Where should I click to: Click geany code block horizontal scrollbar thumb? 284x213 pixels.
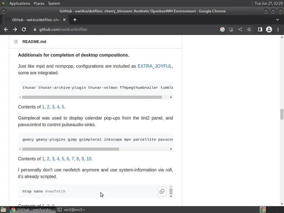click(70, 149)
